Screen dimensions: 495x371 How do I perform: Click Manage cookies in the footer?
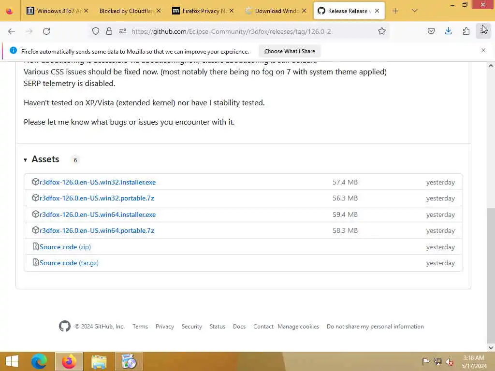click(298, 327)
